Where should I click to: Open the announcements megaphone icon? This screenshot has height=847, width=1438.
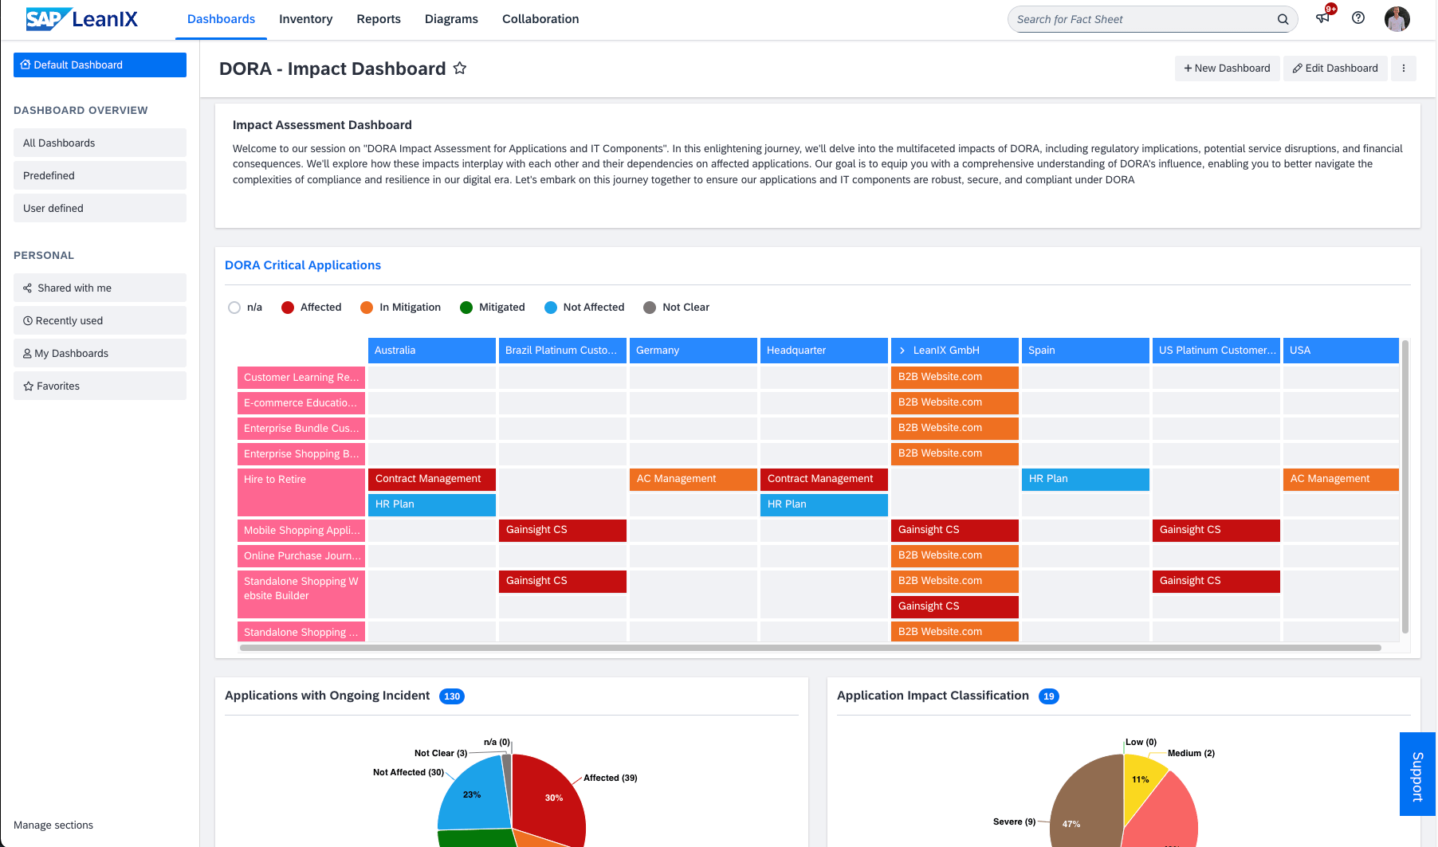tap(1322, 18)
